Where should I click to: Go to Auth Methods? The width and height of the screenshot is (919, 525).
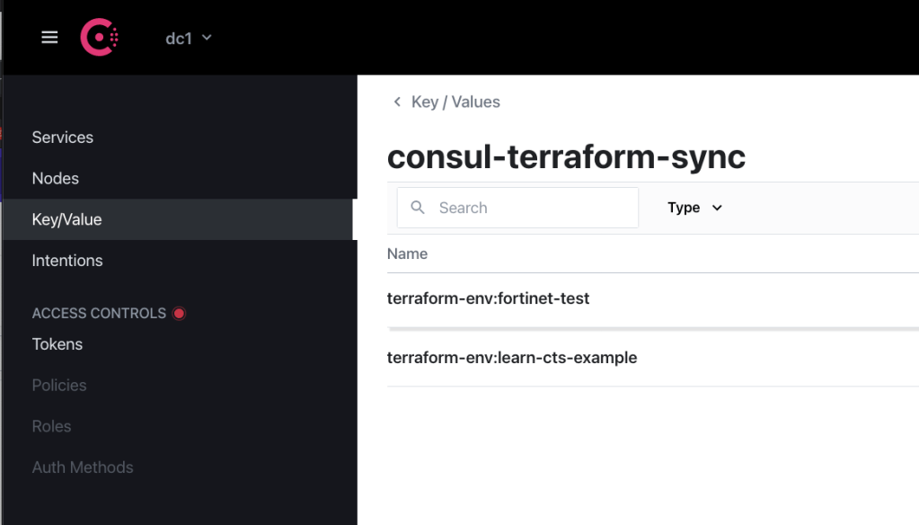click(x=83, y=467)
